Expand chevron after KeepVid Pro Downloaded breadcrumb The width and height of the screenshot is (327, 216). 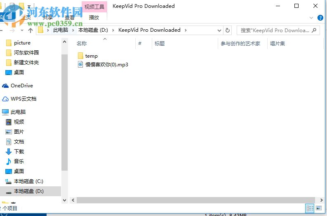coord(186,31)
